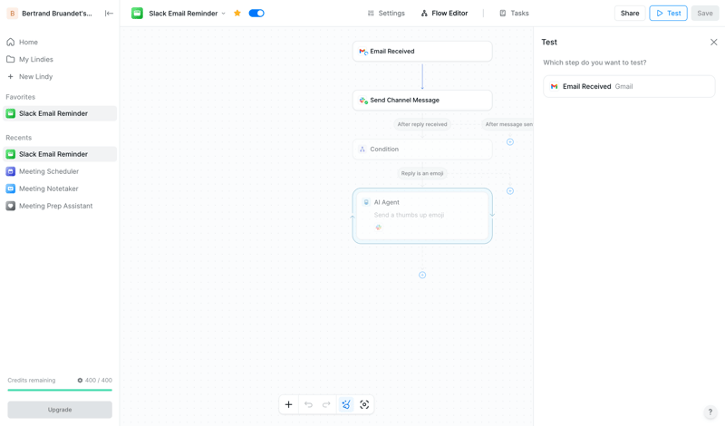Image resolution: width=725 pixels, height=426 pixels.
Task: Click the green app icon in header
Action: pyautogui.click(x=137, y=14)
